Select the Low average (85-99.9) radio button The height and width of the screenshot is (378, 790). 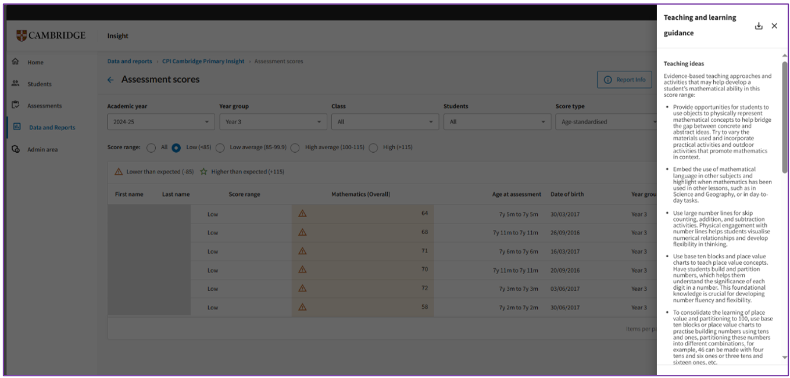pos(220,147)
